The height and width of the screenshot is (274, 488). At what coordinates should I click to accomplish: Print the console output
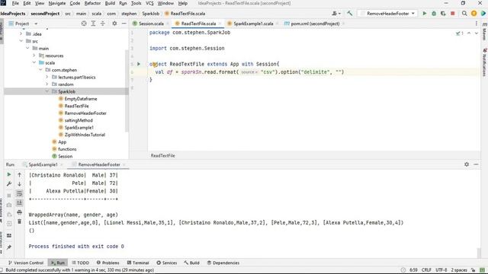tap(19, 212)
